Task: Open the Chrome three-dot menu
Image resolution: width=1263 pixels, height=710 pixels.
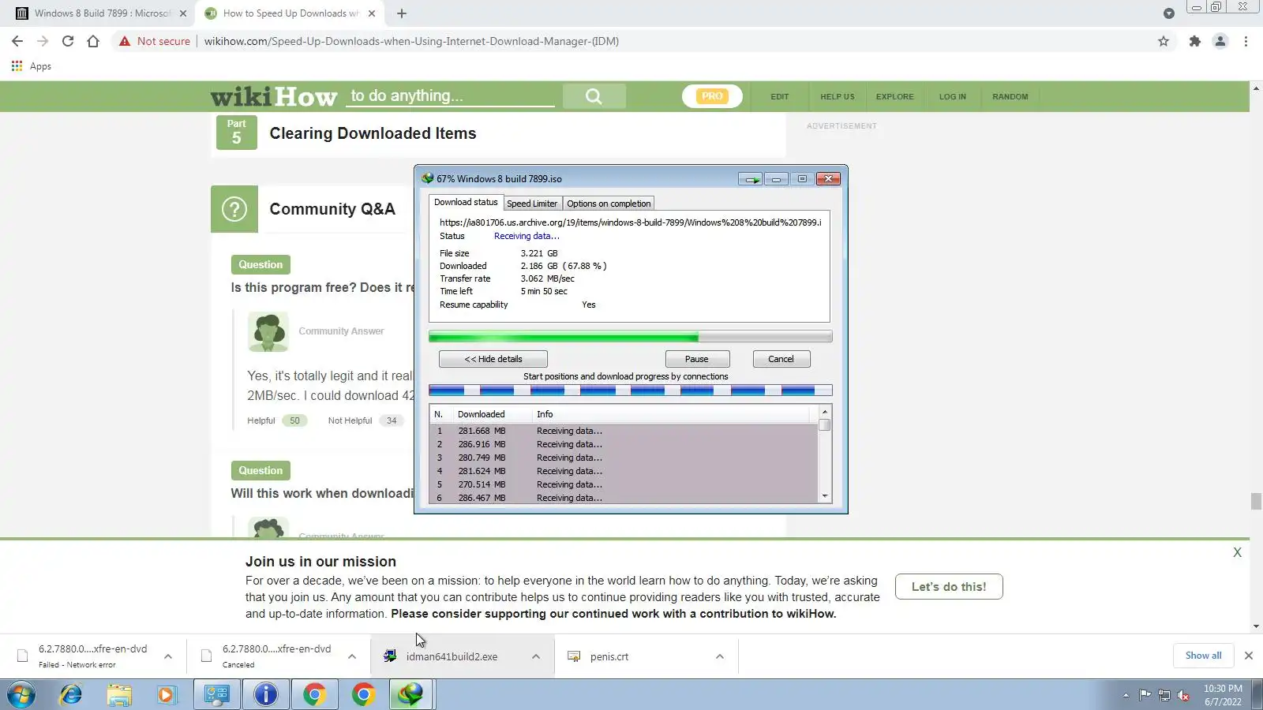Action: [1246, 41]
